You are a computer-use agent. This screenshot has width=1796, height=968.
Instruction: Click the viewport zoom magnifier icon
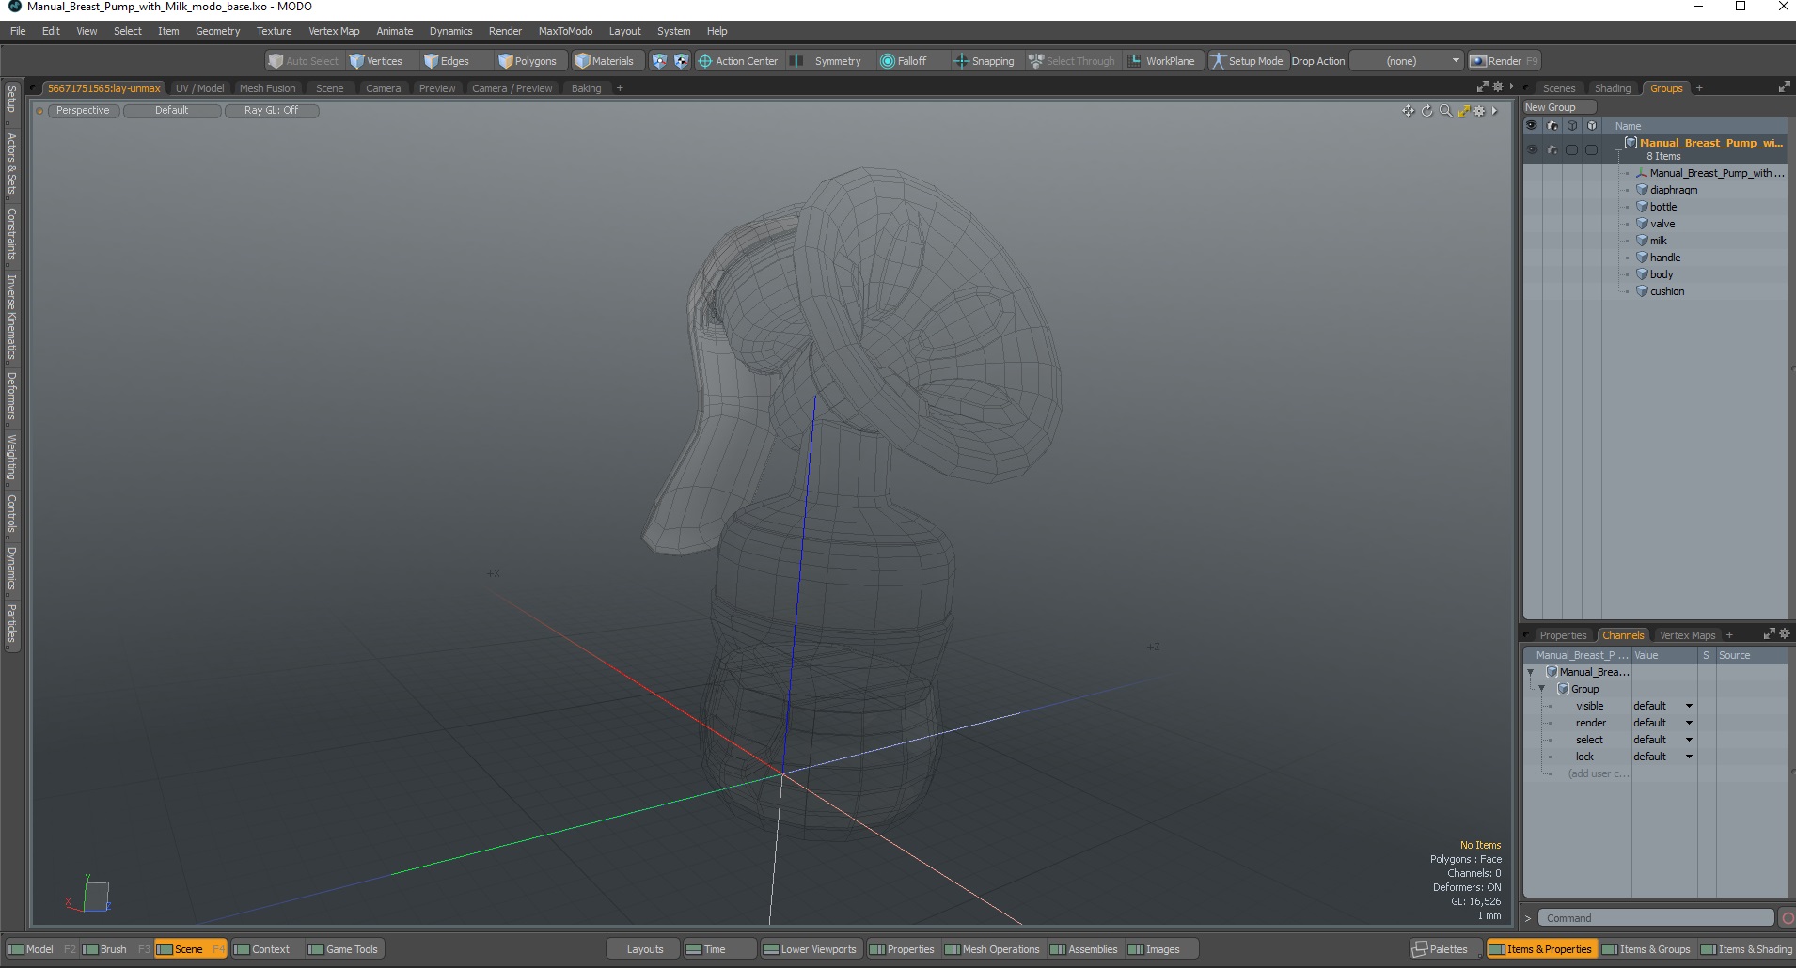1445,111
